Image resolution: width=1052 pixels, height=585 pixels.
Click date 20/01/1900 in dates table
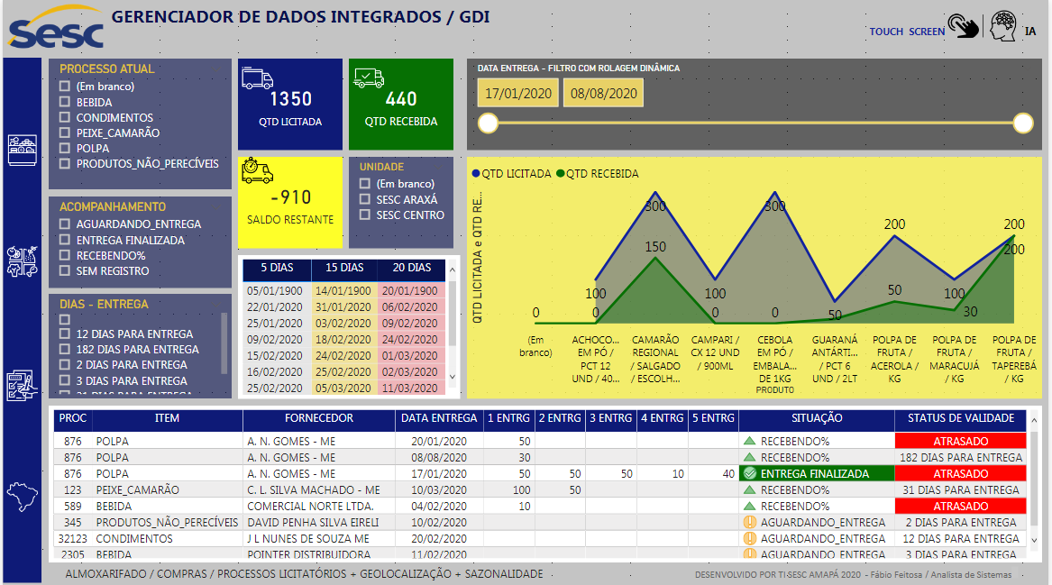pos(410,291)
